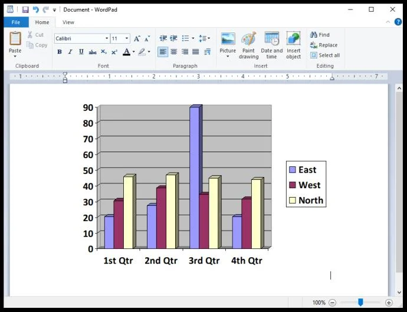Click the Picture insert icon

coord(228,39)
